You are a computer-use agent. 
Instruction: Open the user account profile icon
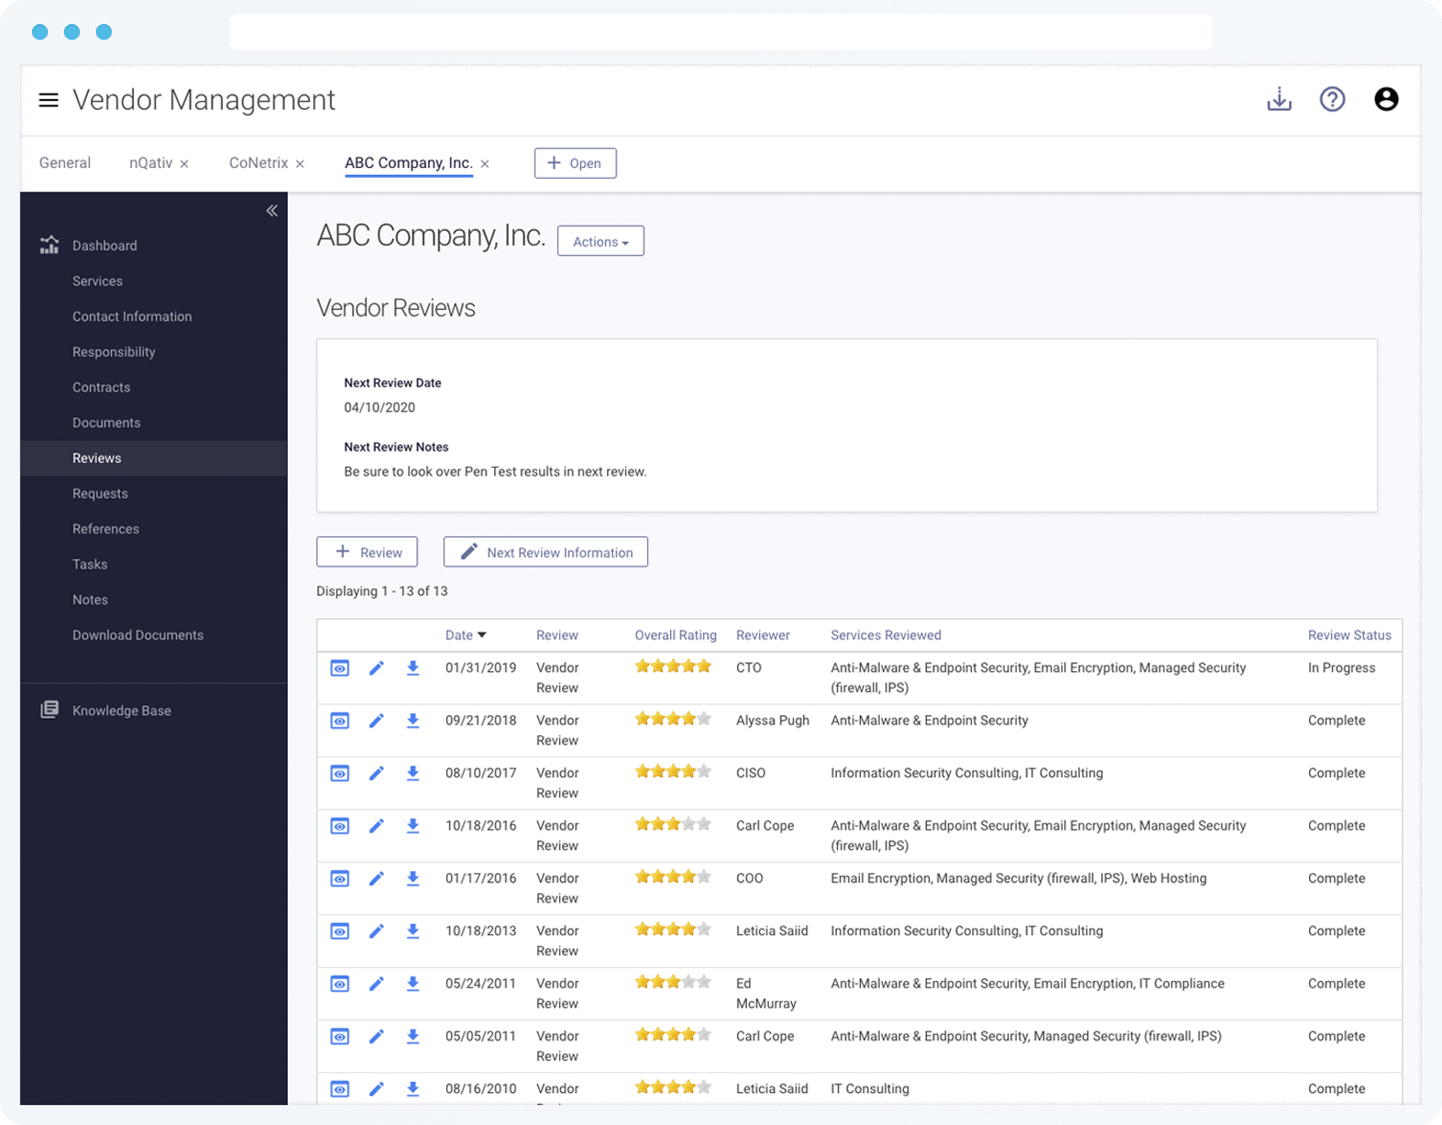(1386, 99)
